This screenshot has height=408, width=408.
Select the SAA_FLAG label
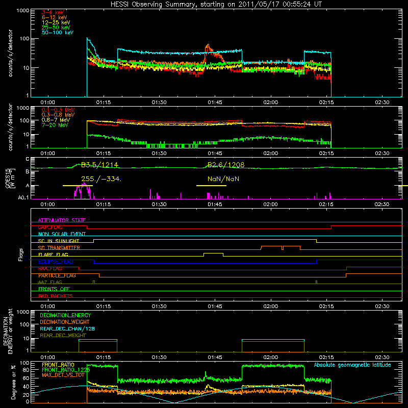coord(50,269)
